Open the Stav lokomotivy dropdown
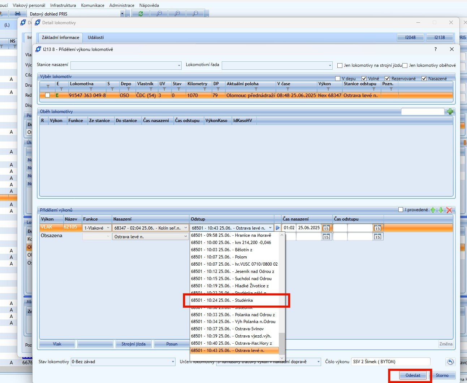Screen dimensions: 467x383 click(173, 362)
